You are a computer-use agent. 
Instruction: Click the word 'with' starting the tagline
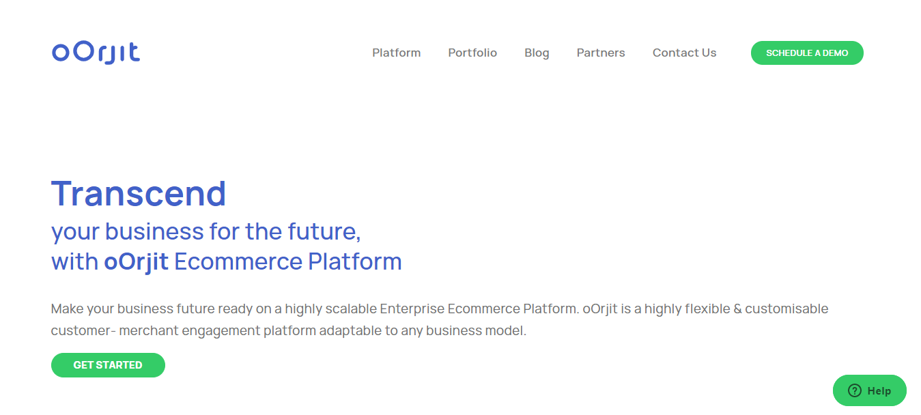coord(74,262)
